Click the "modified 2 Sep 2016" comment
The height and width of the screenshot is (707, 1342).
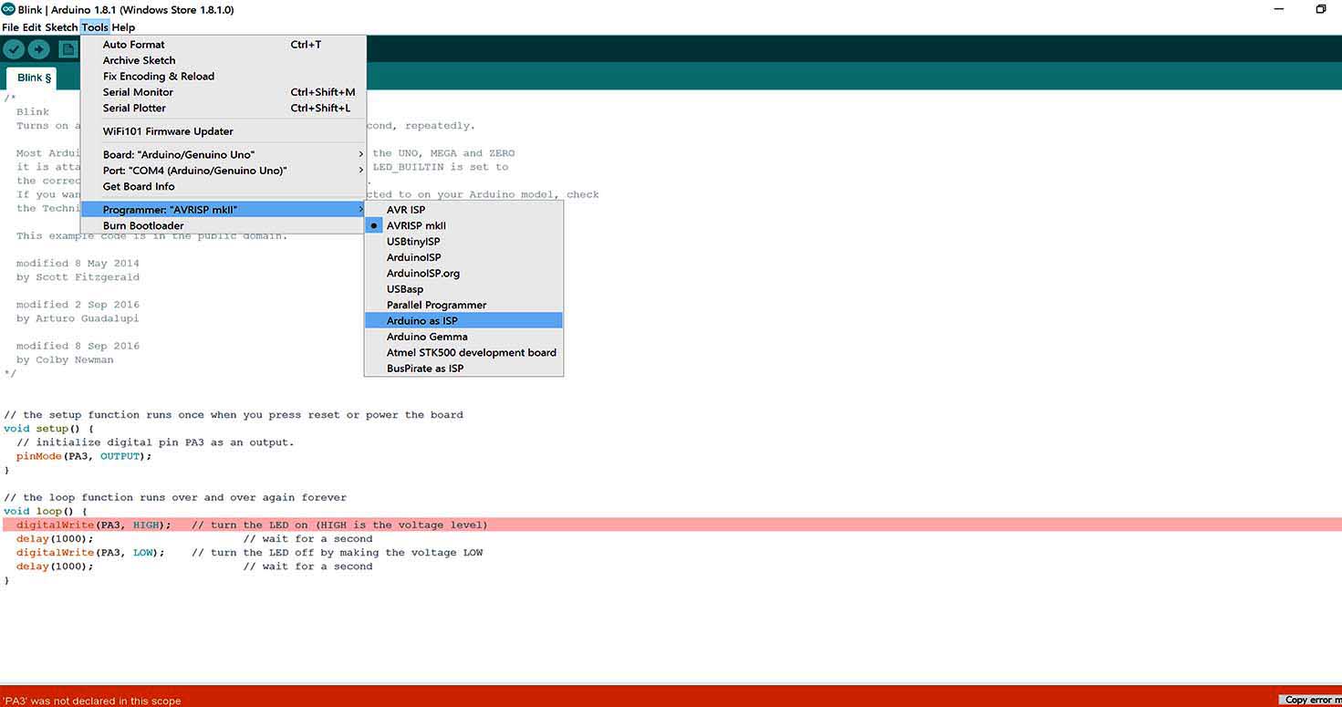tap(78, 305)
